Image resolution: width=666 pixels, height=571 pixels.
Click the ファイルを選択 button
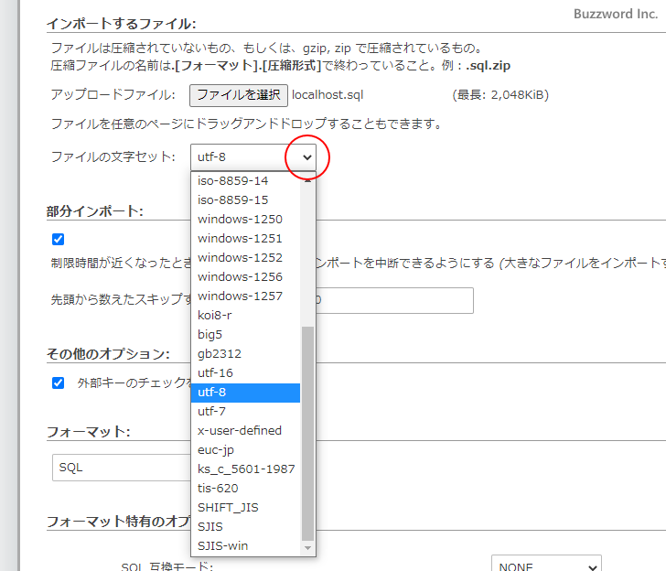(x=238, y=95)
